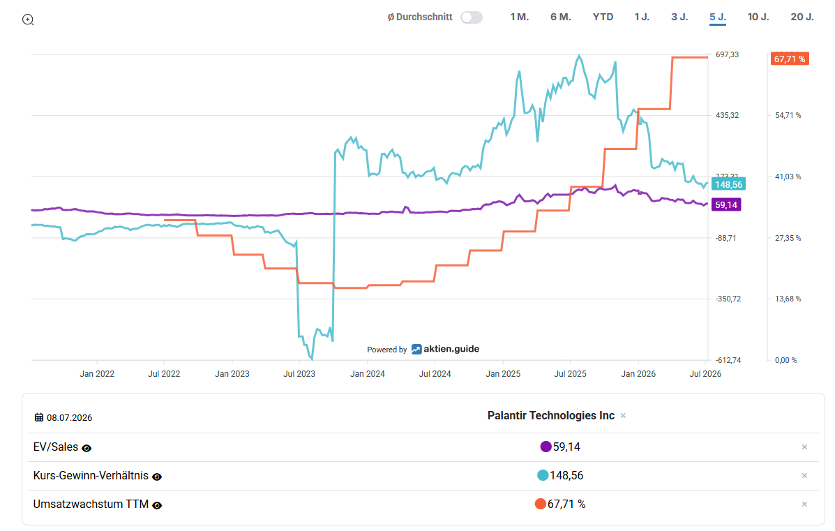Click the orange 67,71 % chart badge
The height and width of the screenshot is (531, 835).
tap(790, 59)
